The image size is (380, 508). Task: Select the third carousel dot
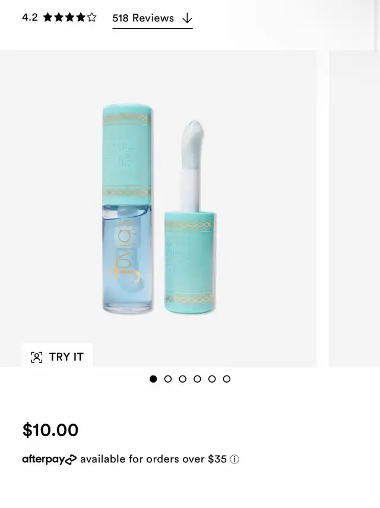182,378
